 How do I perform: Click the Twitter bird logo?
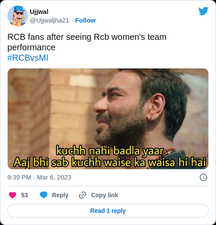[203, 11]
